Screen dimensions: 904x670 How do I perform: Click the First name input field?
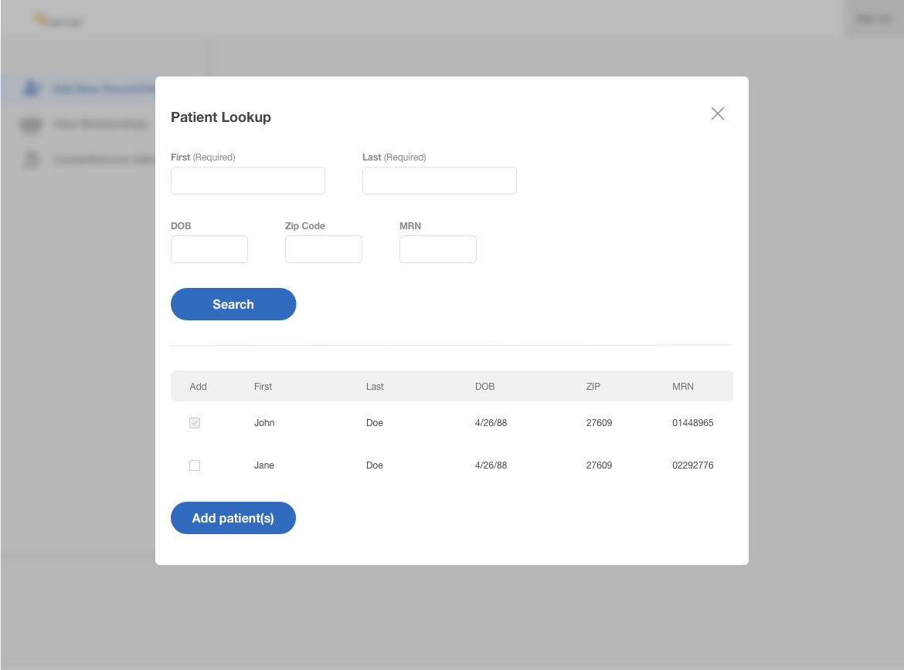click(247, 181)
